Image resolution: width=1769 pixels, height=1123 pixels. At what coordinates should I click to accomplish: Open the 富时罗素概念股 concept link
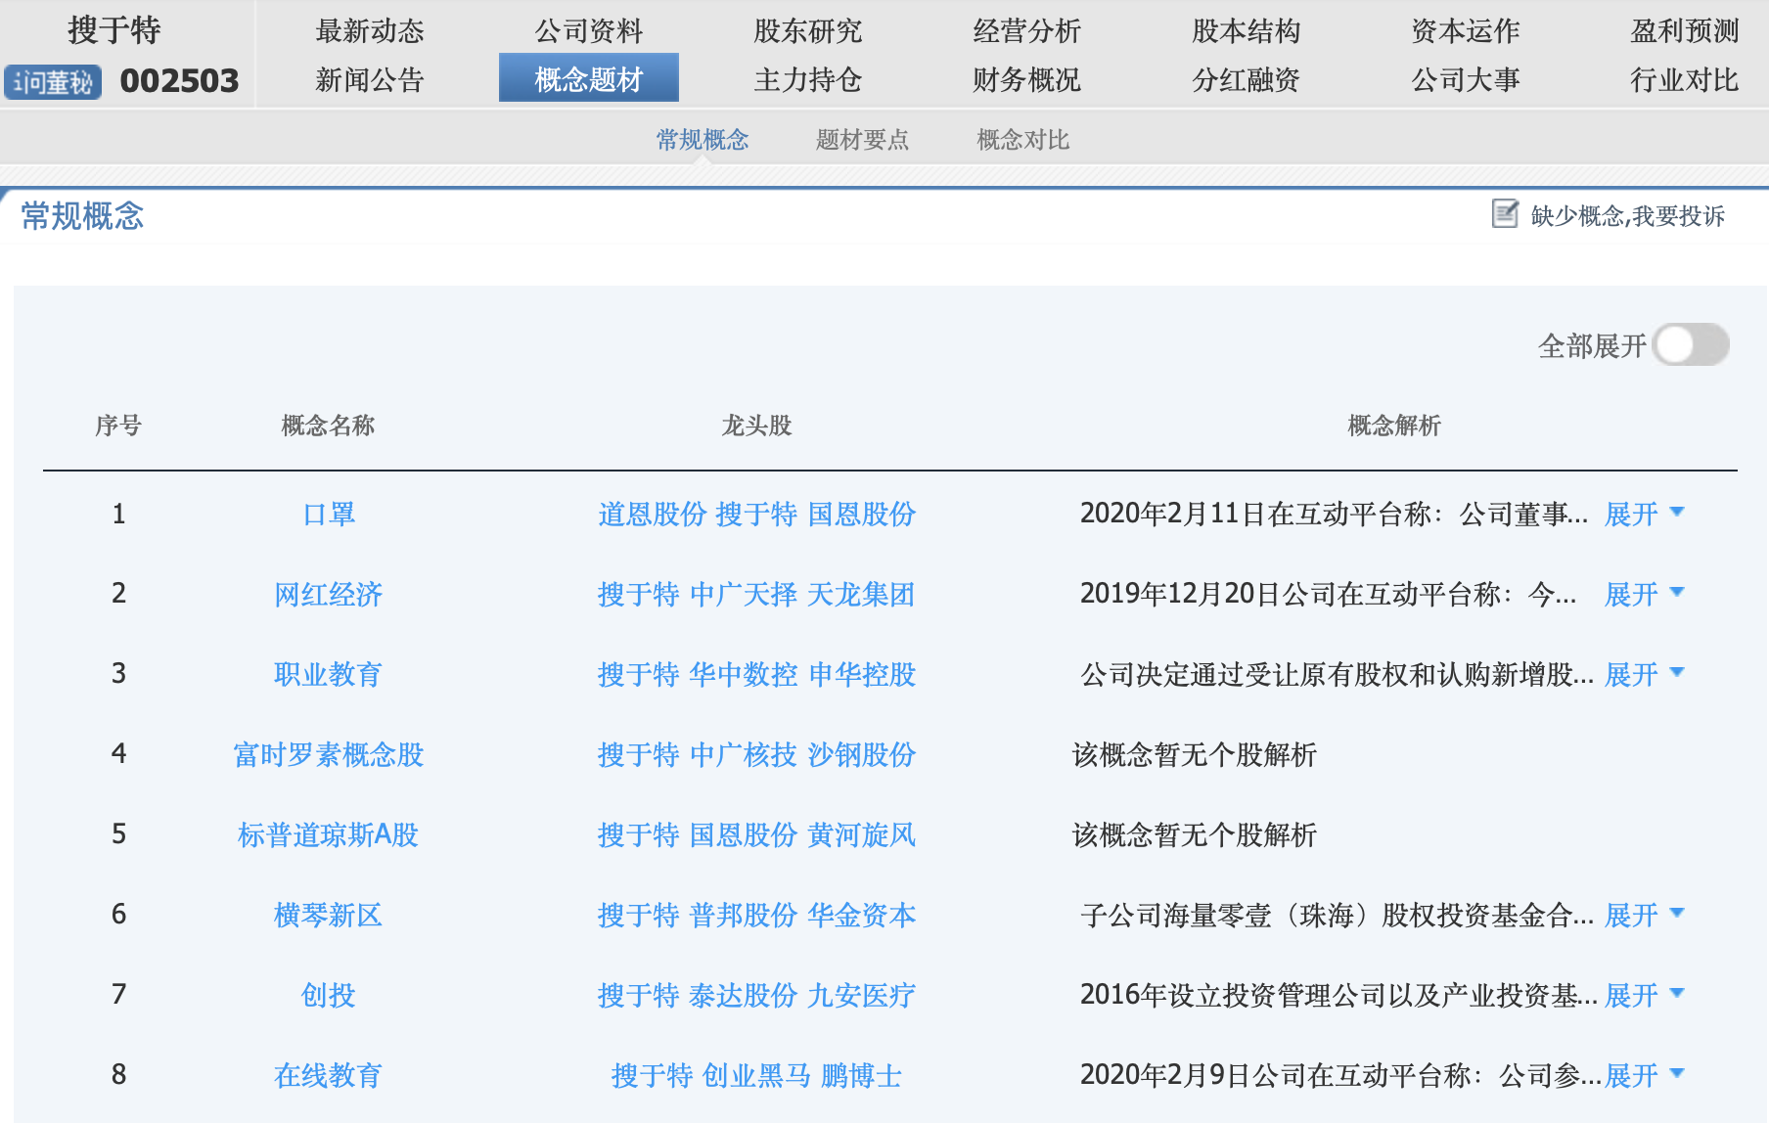click(329, 754)
